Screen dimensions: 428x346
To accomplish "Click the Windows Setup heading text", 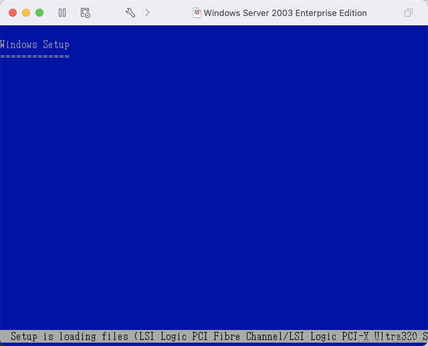I will tap(35, 44).
